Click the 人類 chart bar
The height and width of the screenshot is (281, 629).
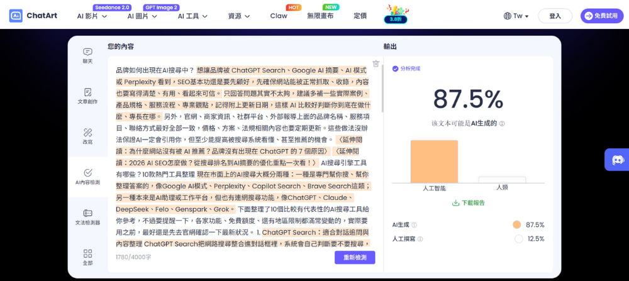click(x=502, y=180)
